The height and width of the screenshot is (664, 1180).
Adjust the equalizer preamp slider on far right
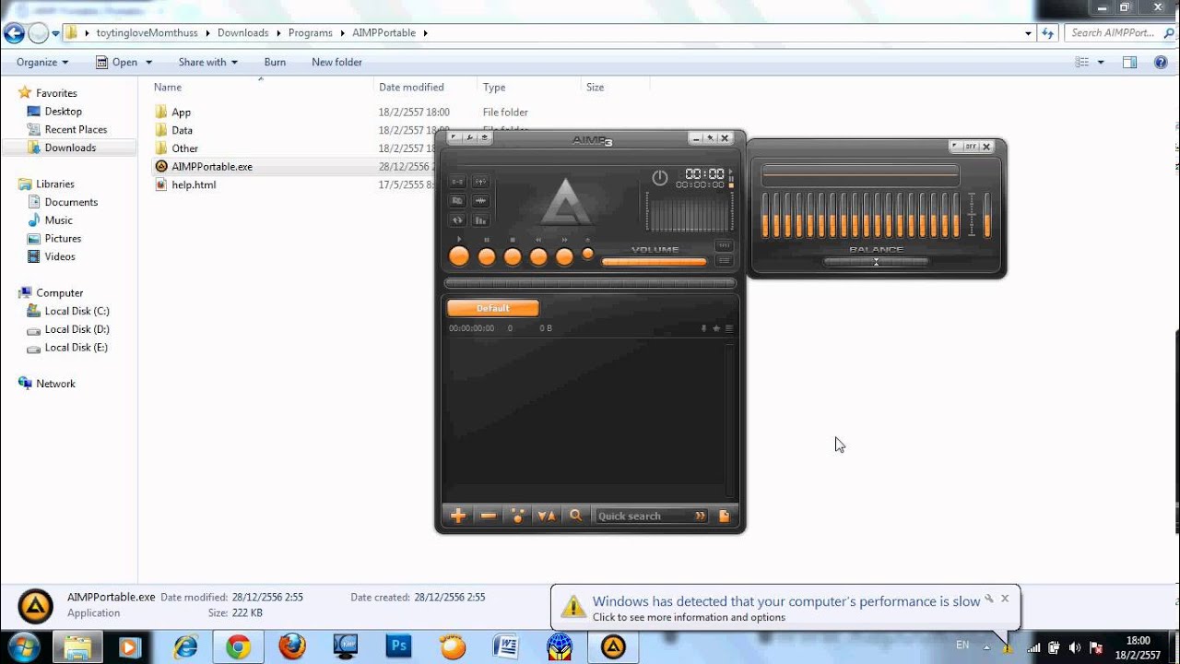[986, 214]
